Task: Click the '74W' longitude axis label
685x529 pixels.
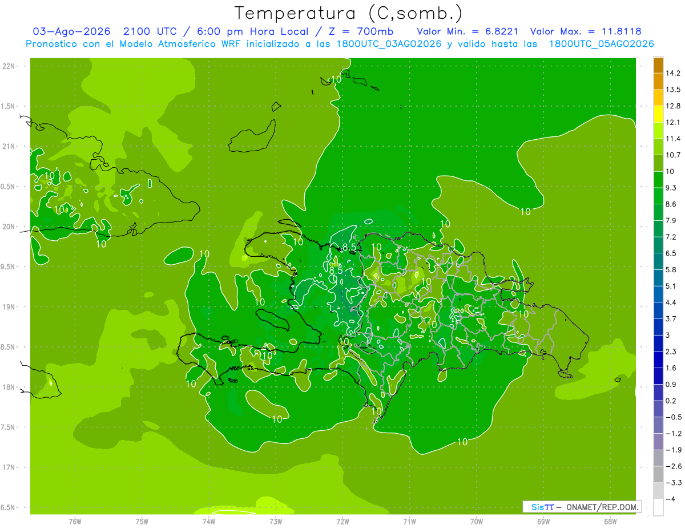Action: tap(209, 521)
